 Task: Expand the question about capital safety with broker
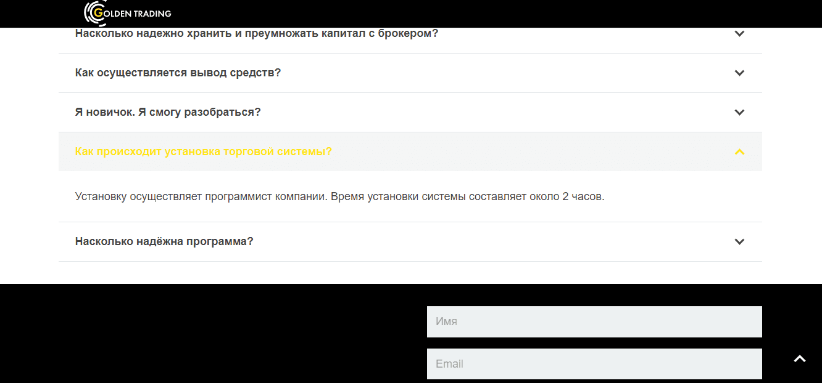pyautogui.click(x=256, y=34)
